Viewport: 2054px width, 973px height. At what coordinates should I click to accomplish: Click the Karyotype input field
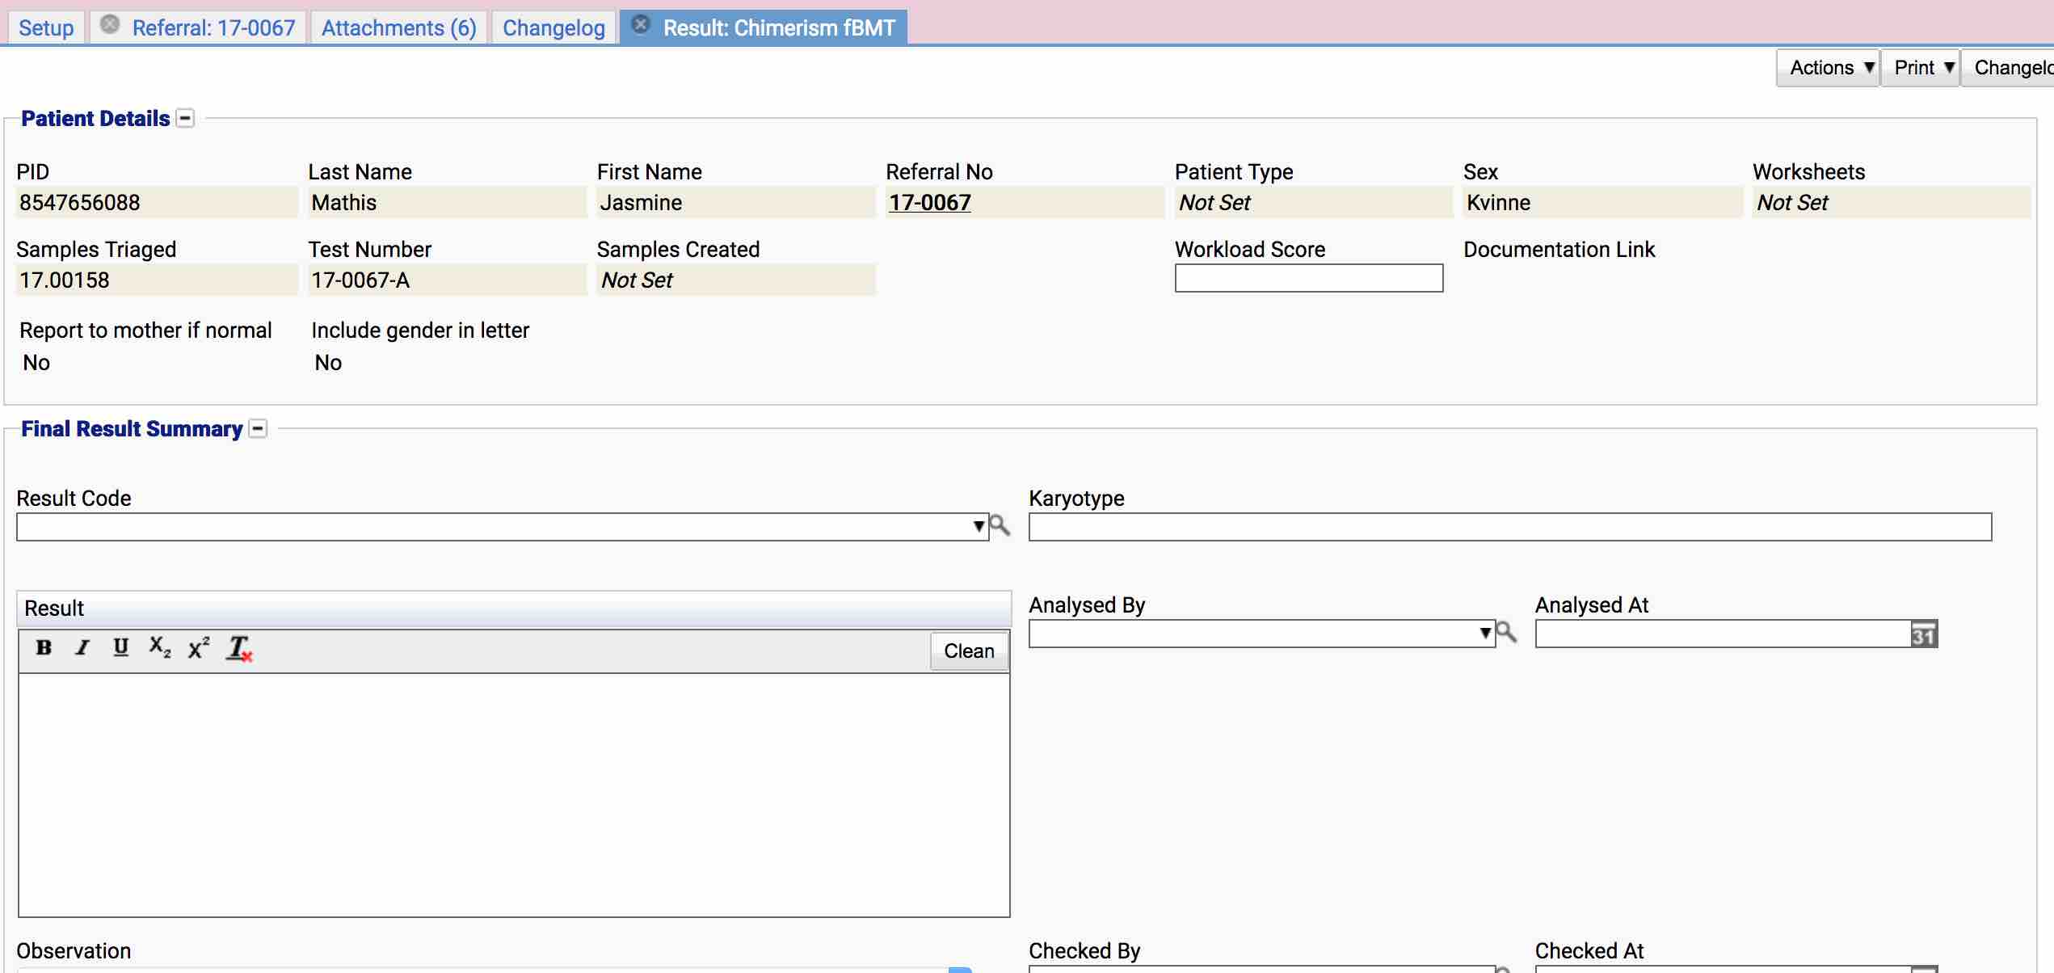tap(1510, 527)
